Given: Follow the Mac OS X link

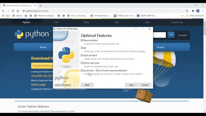Looking at the screenshot, I should coord(48,76).
